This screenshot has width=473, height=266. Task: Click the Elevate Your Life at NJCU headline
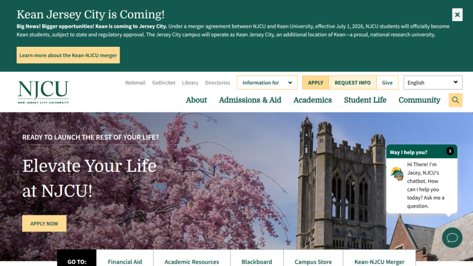[89, 178]
